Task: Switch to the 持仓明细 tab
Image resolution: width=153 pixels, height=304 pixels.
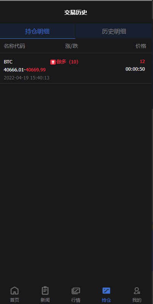Action: click(x=37, y=31)
